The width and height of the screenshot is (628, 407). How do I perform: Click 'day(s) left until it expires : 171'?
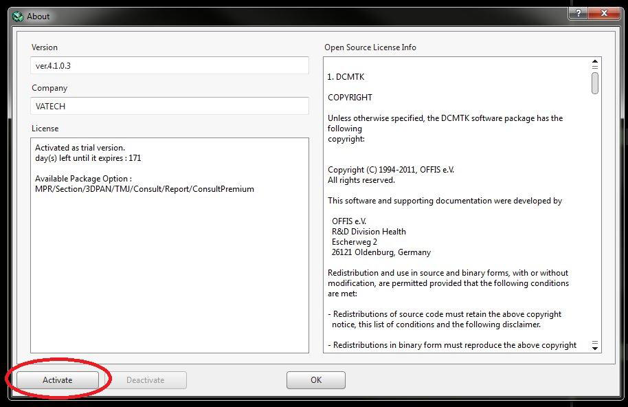click(88, 158)
